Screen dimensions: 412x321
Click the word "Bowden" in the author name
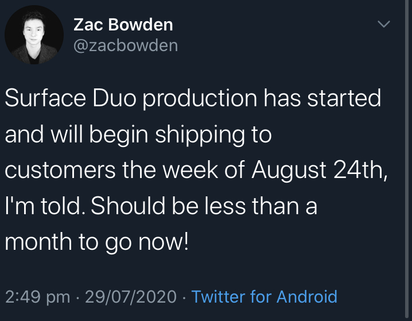(141, 25)
